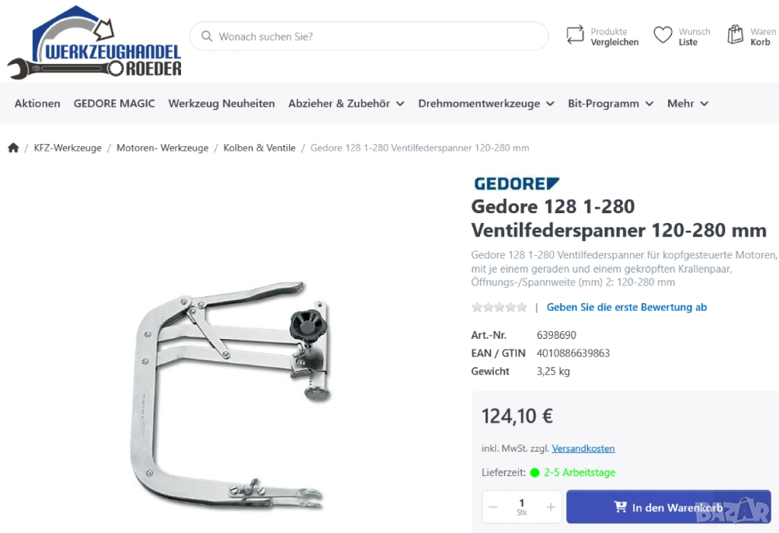Open the Wunschliste heart icon
The width and height of the screenshot is (779, 533).
point(663,35)
